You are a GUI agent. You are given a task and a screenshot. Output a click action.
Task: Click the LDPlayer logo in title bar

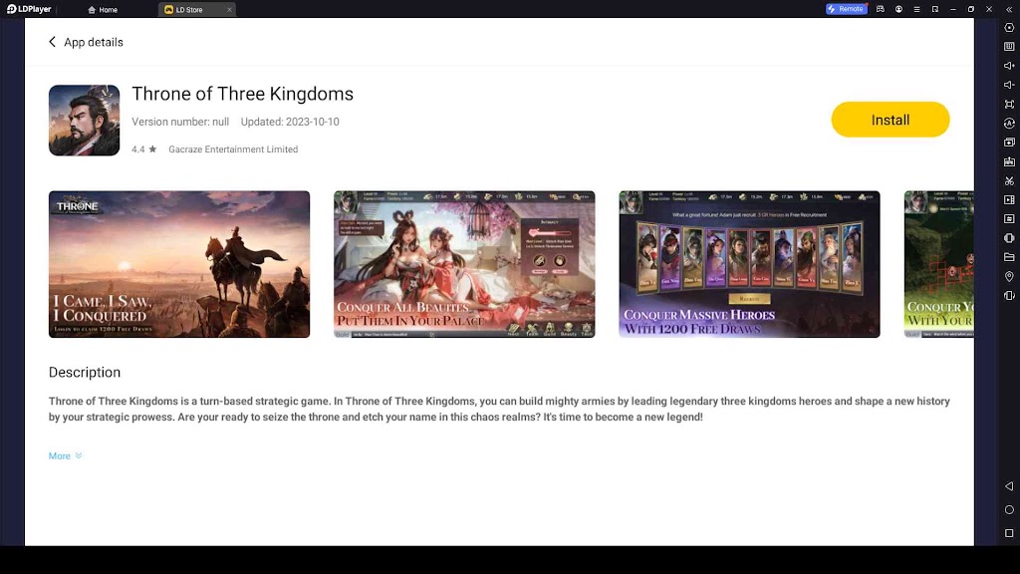29,9
